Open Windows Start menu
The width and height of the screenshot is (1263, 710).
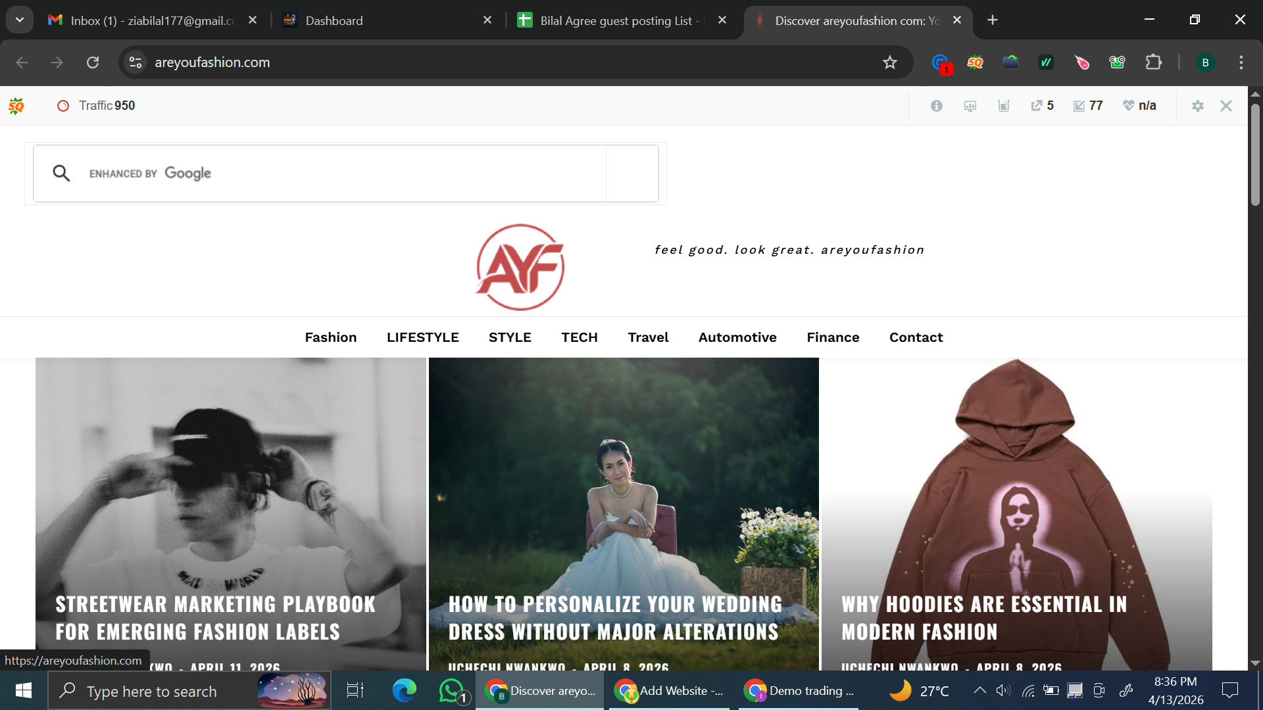point(24,690)
